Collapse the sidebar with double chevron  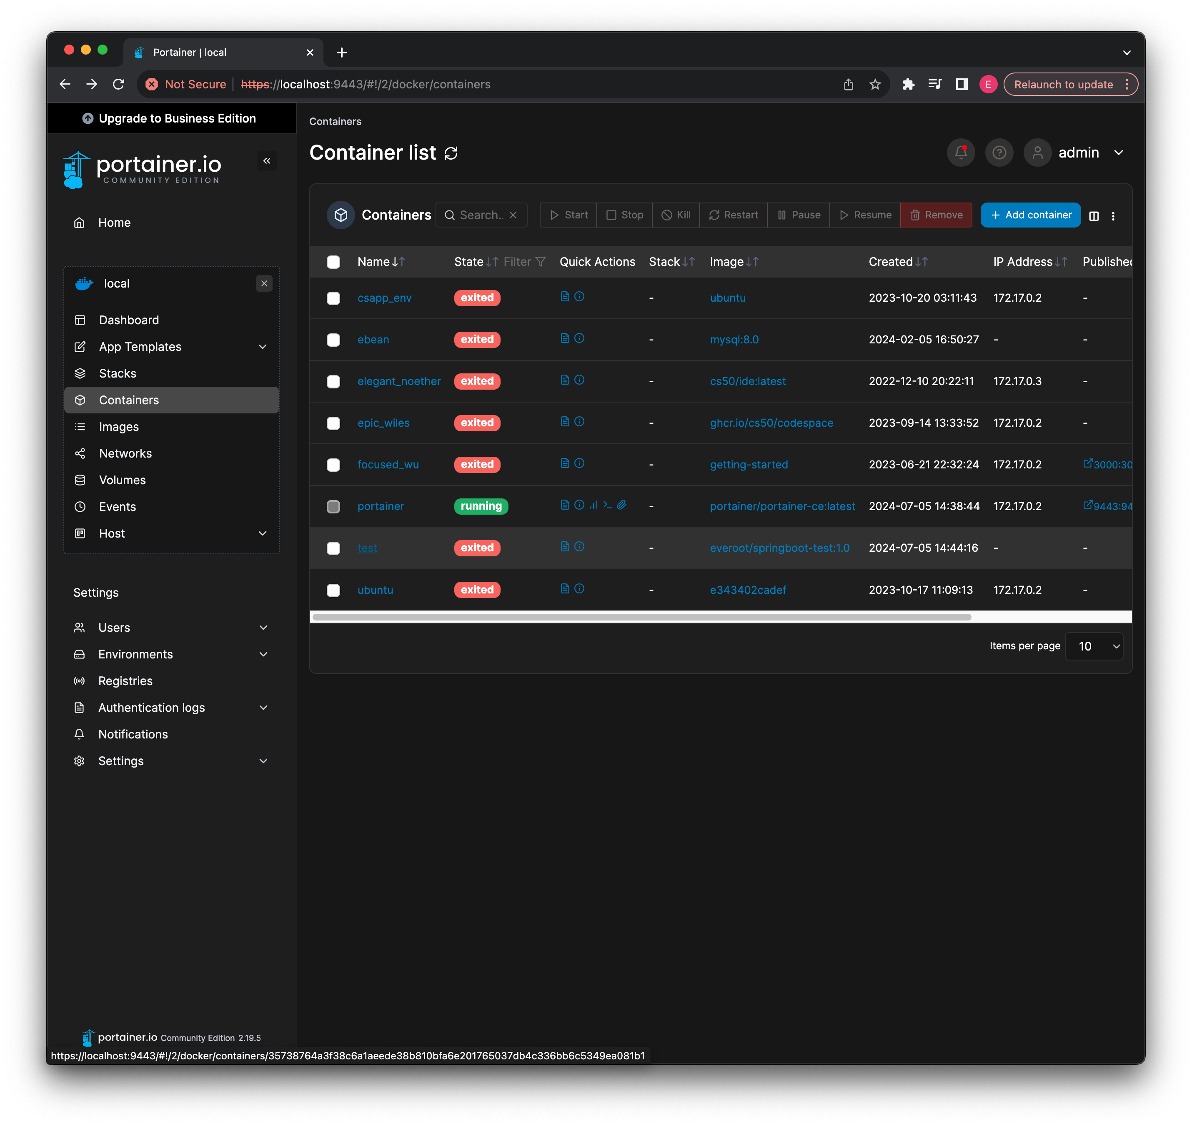point(266,161)
